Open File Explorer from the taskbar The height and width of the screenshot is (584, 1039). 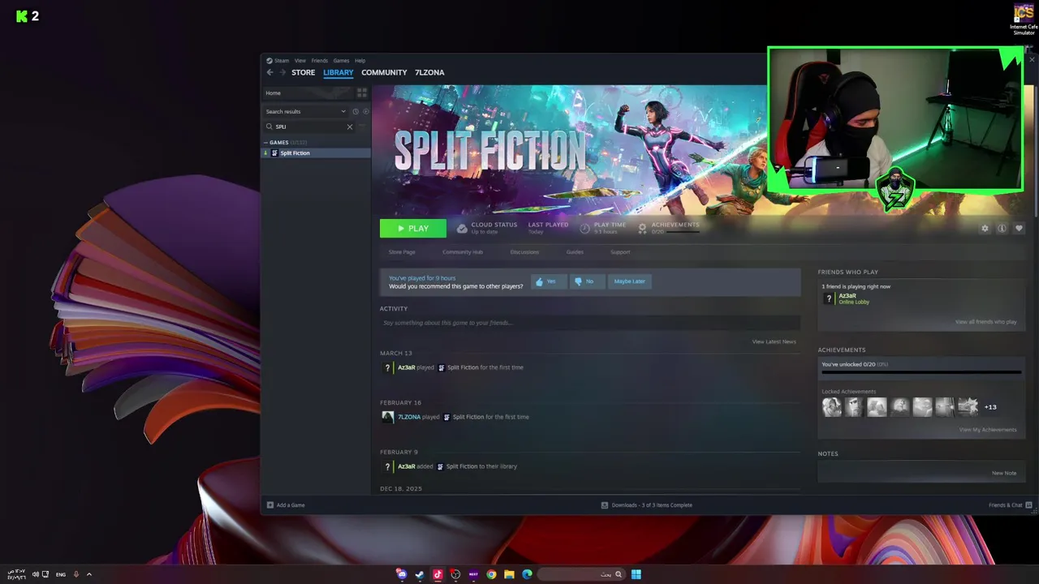(509, 574)
